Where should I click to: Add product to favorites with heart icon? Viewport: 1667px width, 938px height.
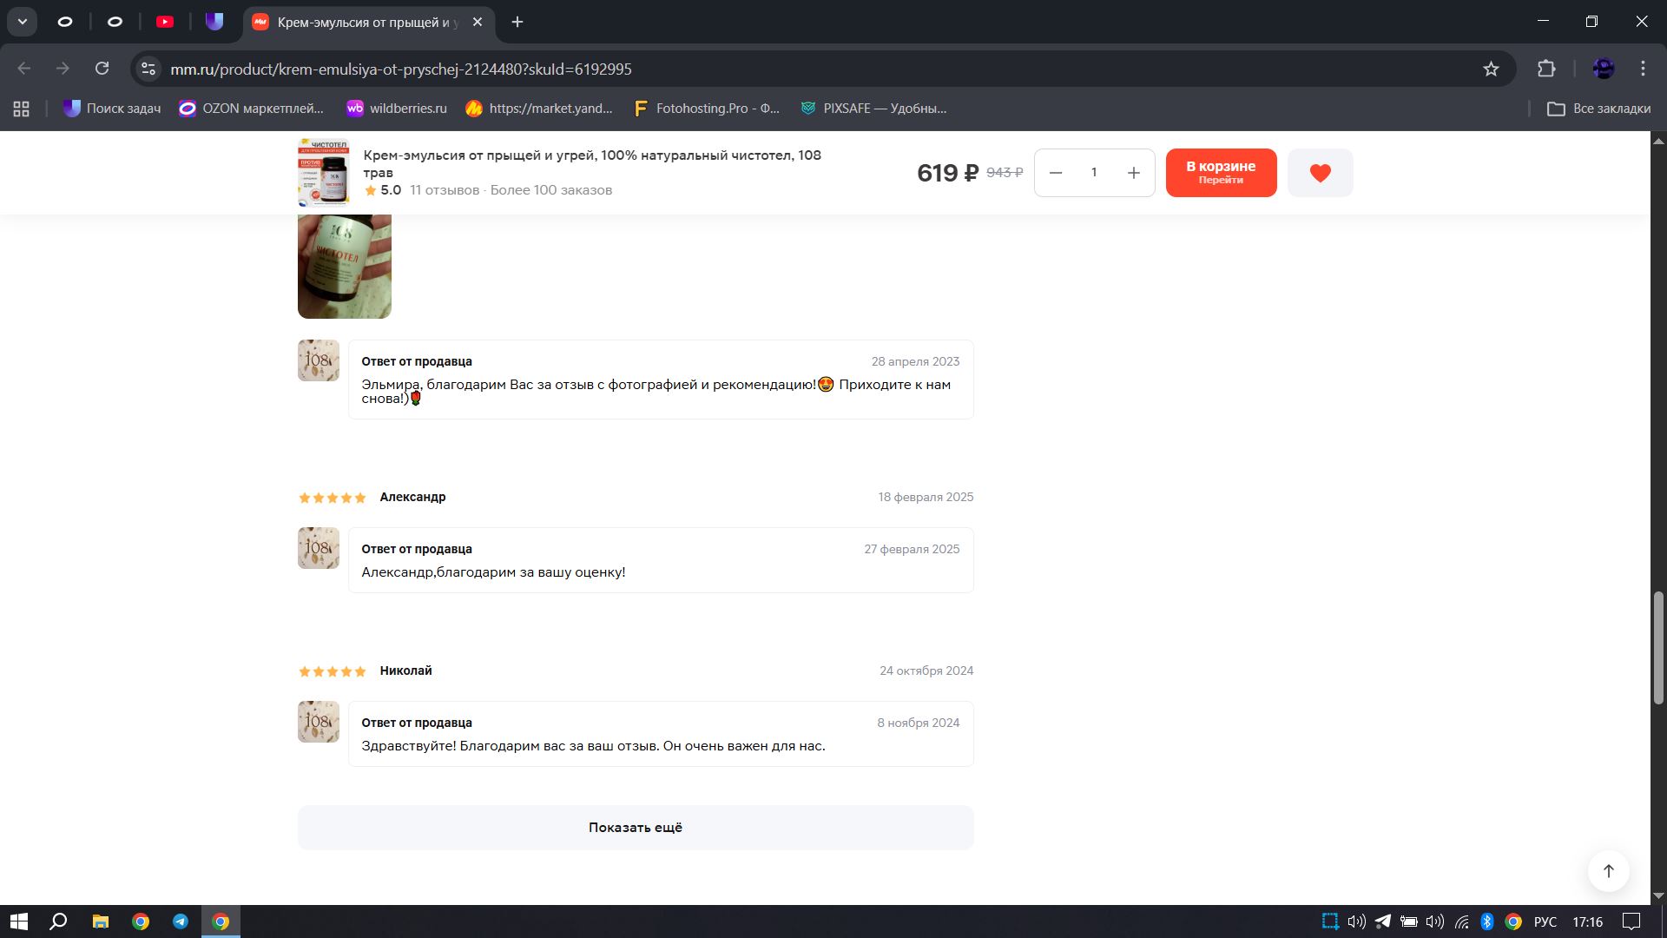pos(1320,173)
